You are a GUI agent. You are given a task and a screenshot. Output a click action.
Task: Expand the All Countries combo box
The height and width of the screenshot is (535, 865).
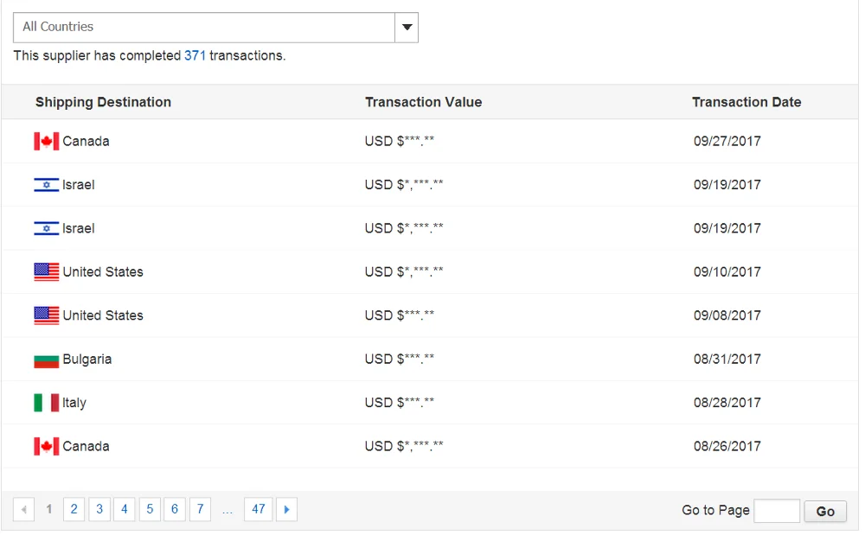click(215, 28)
